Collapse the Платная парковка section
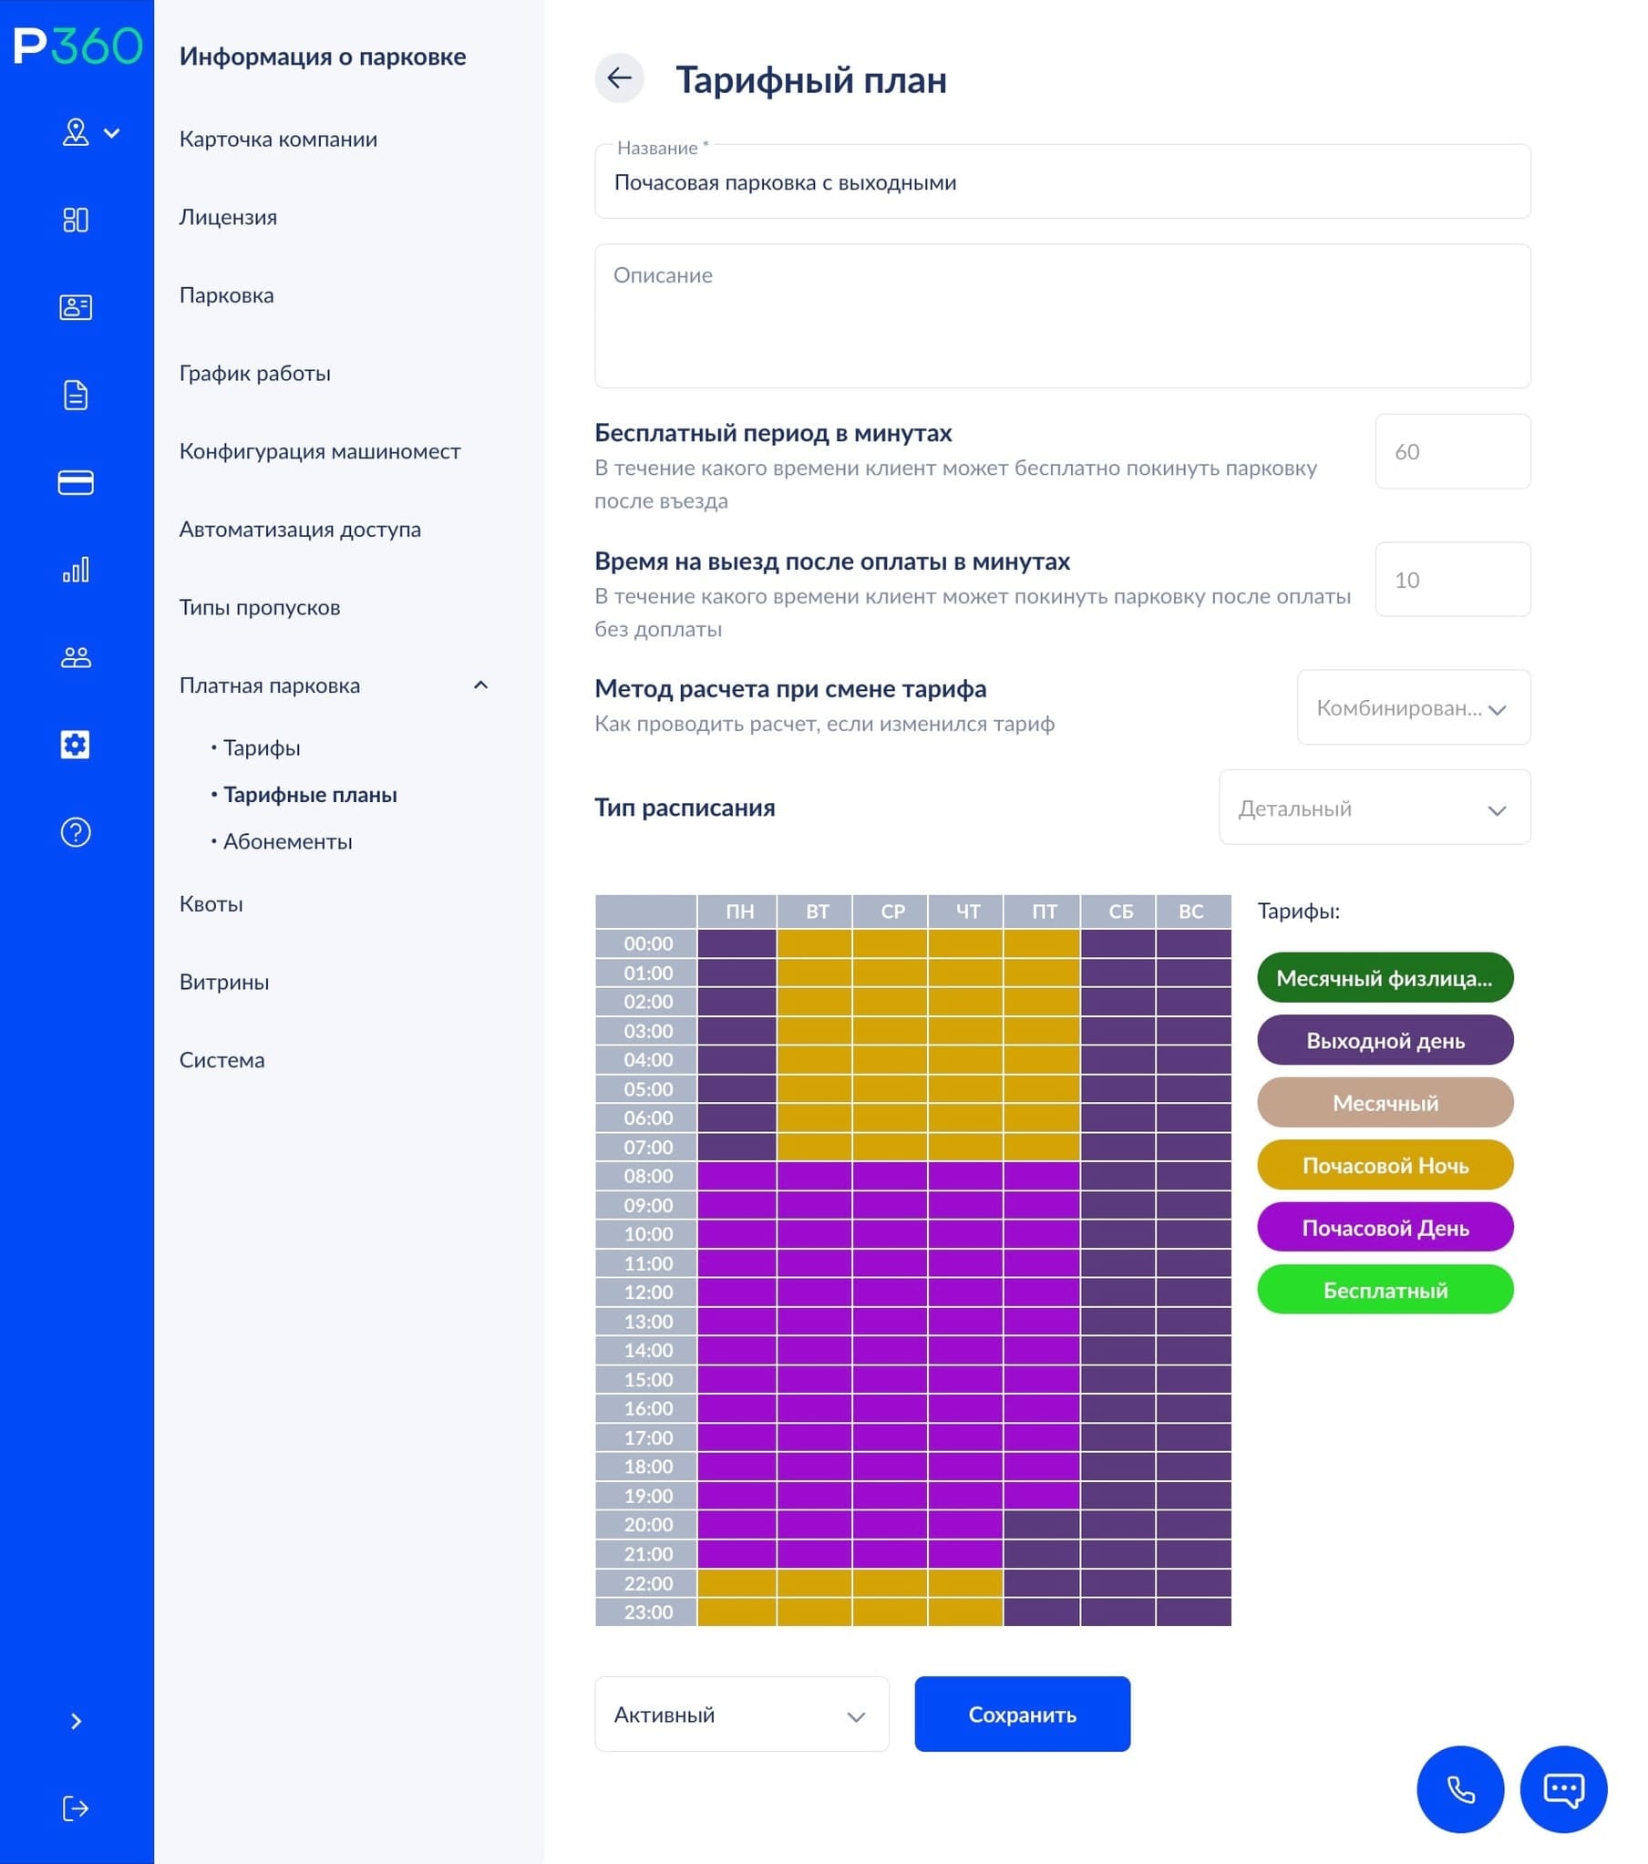The width and height of the screenshot is (1648, 1864). (x=480, y=685)
